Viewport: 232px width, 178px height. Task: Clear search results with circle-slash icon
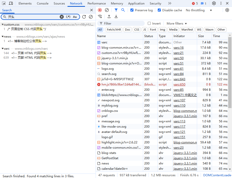tap(91, 17)
